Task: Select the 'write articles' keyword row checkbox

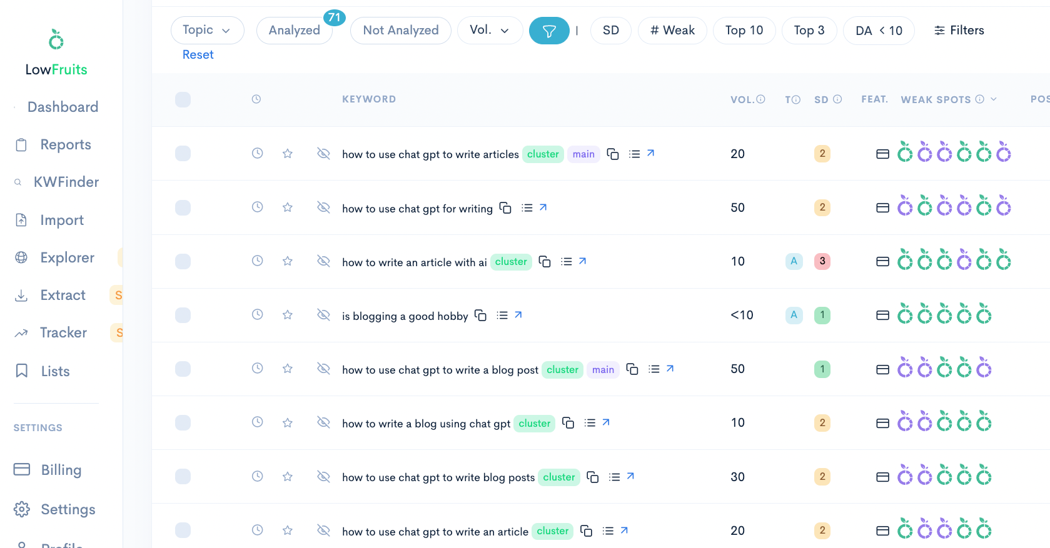Action: click(183, 153)
